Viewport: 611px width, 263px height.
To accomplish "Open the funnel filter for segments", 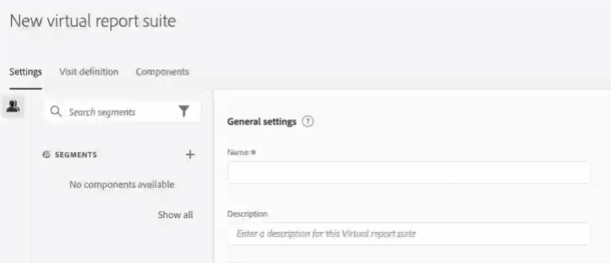I will pos(184,112).
